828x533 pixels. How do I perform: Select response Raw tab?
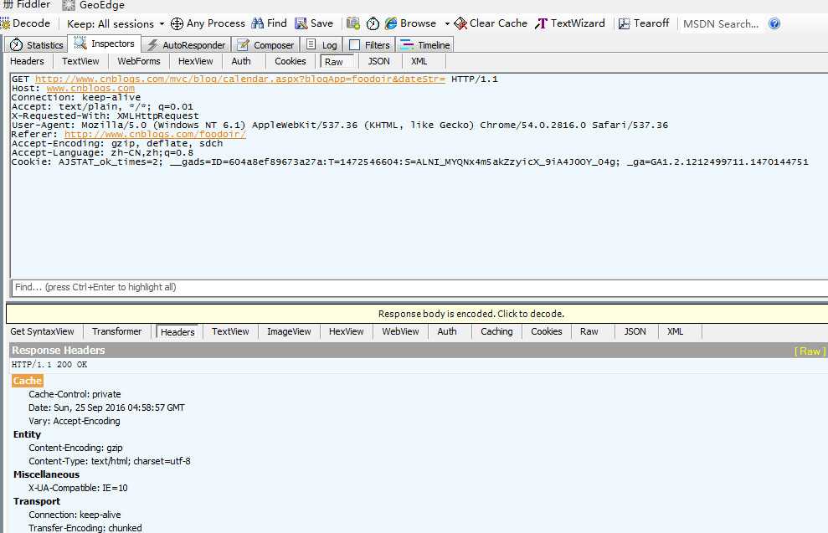589,331
